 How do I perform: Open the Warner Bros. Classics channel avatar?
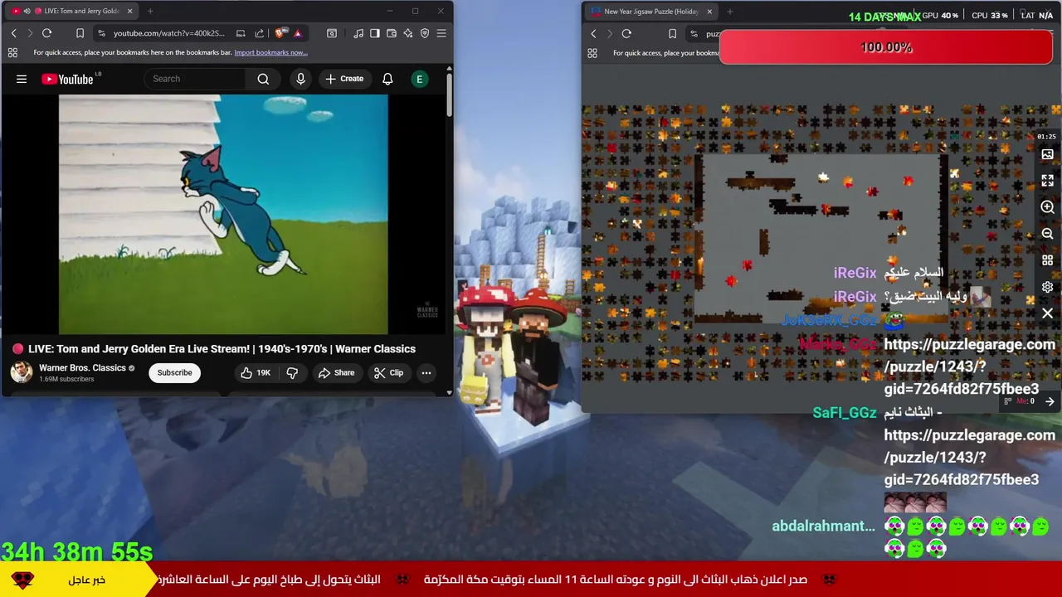click(21, 372)
